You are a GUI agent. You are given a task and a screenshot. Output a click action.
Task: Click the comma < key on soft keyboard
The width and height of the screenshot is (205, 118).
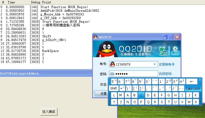point(162,88)
